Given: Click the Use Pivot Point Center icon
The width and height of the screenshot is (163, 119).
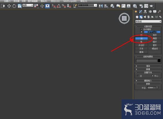Looking at the screenshot, I should (x=36, y=6).
